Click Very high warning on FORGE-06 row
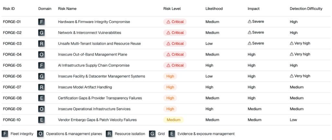 300,76
